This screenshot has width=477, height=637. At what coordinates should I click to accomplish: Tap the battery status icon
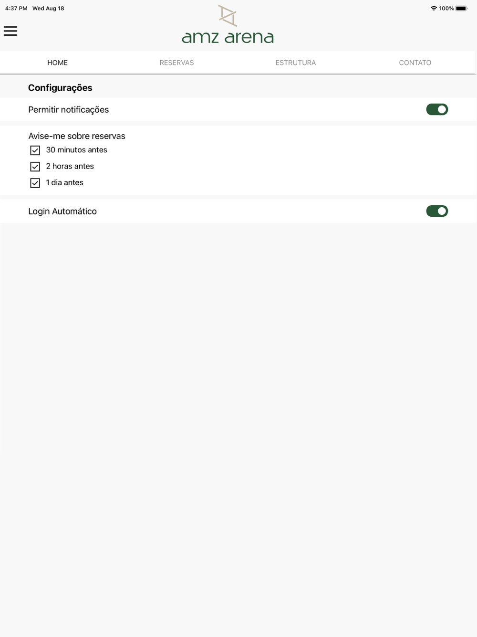tap(461, 8)
